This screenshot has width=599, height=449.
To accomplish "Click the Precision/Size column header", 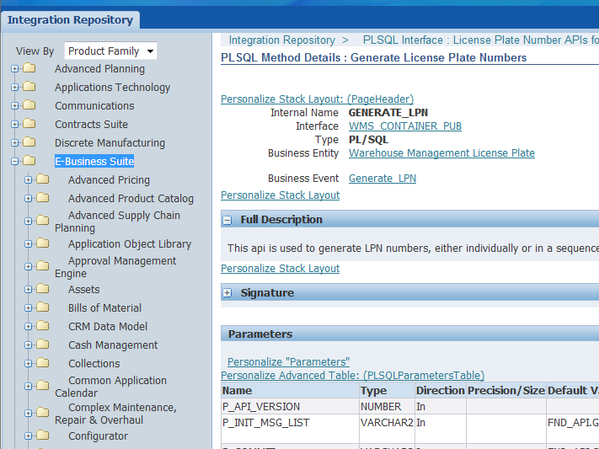I will 506,391.
